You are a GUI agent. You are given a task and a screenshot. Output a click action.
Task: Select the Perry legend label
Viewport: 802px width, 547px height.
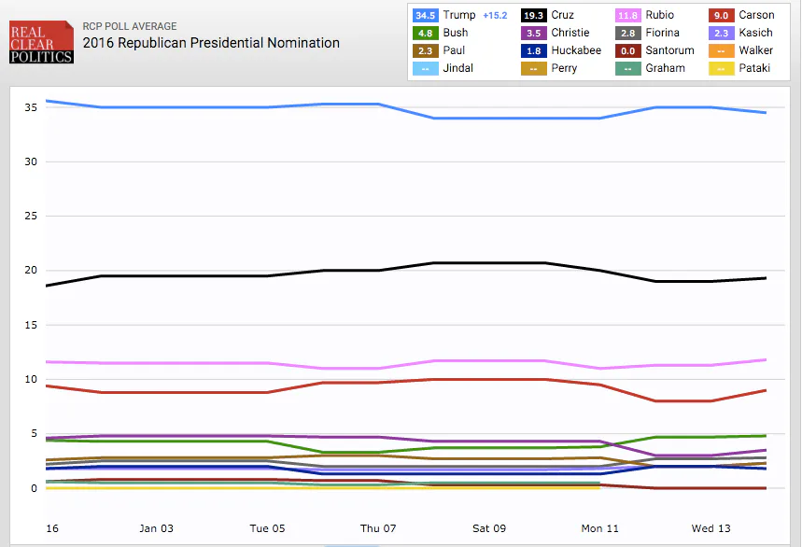564,68
